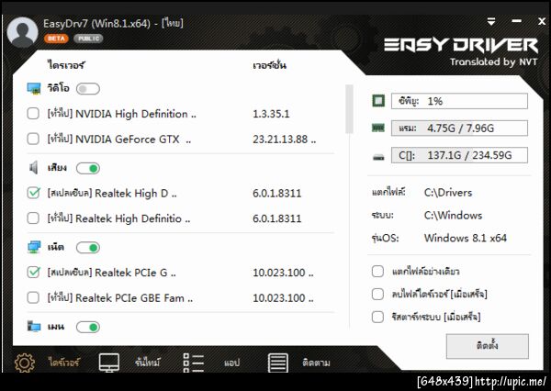Check the extract files only option
The image size is (551, 391).
point(377,271)
